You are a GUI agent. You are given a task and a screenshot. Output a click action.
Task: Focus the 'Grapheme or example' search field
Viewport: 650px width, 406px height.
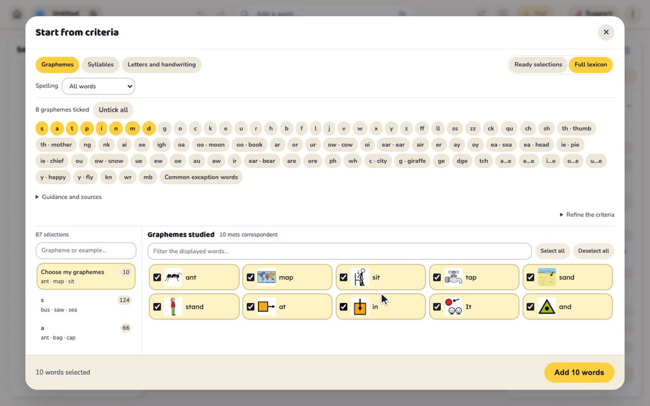pos(86,250)
